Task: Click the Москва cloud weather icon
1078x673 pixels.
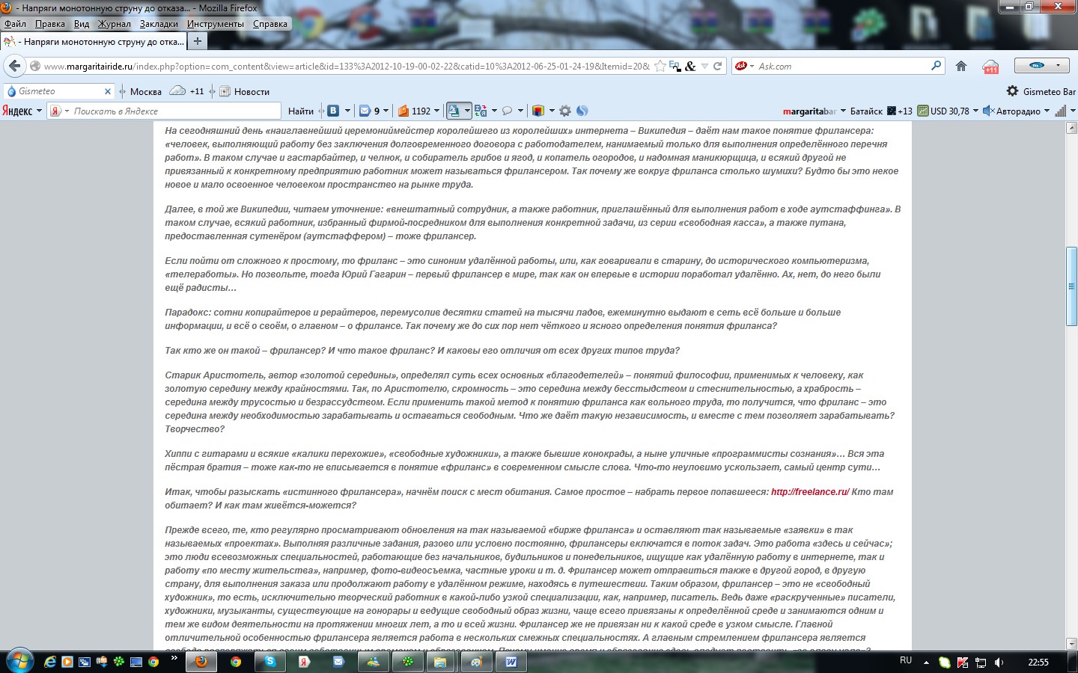Action: pyautogui.click(x=177, y=90)
